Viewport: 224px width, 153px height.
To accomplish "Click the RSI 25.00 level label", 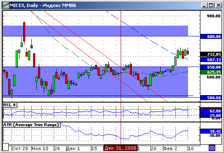I will tap(211, 115).
